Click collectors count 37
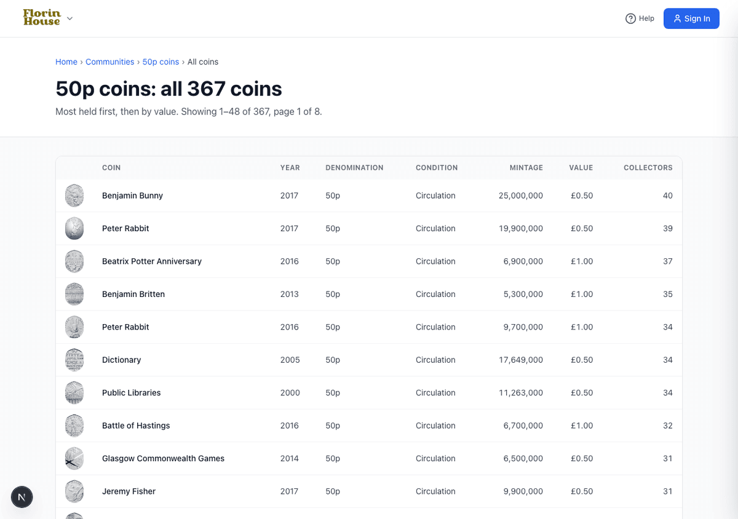The height and width of the screenshot is (519, 738). click(668, 261)
